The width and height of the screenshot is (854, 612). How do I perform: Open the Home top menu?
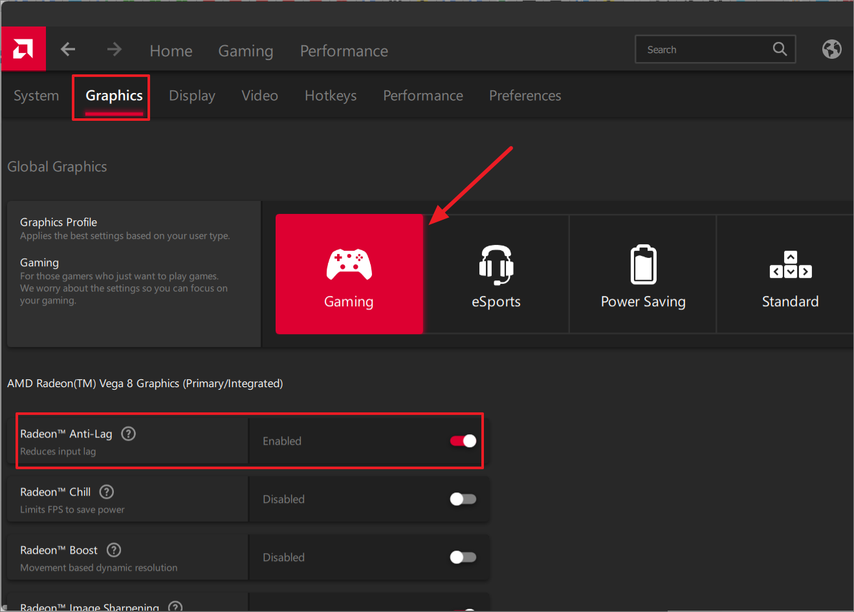171,51
